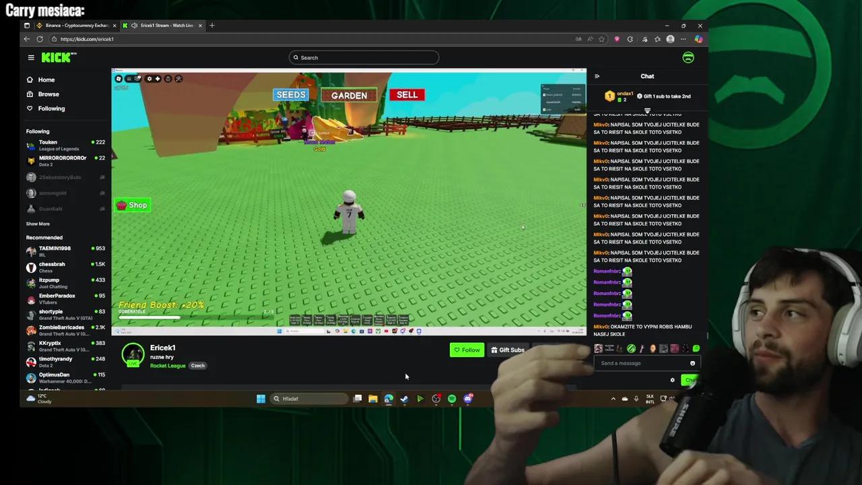Switch keyboard layout SLK INTL
Viewport: 862px width, 485px height.
pyautogui.click(x=650, y=399)
